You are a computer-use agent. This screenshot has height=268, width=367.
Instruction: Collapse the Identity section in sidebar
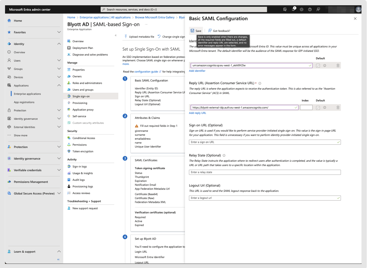click(59, 44)
